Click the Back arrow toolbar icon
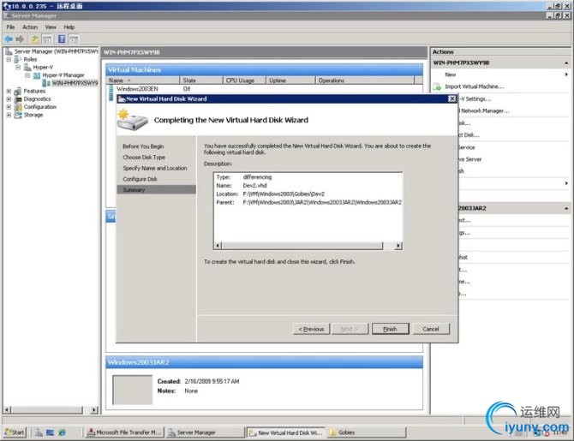The width and height of the screenshot is (574, 441). (x=8, y=39)
